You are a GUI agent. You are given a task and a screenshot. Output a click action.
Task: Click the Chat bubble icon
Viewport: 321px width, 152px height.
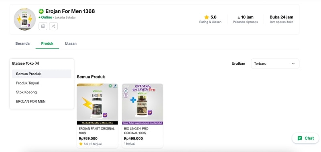click(300, 138)
